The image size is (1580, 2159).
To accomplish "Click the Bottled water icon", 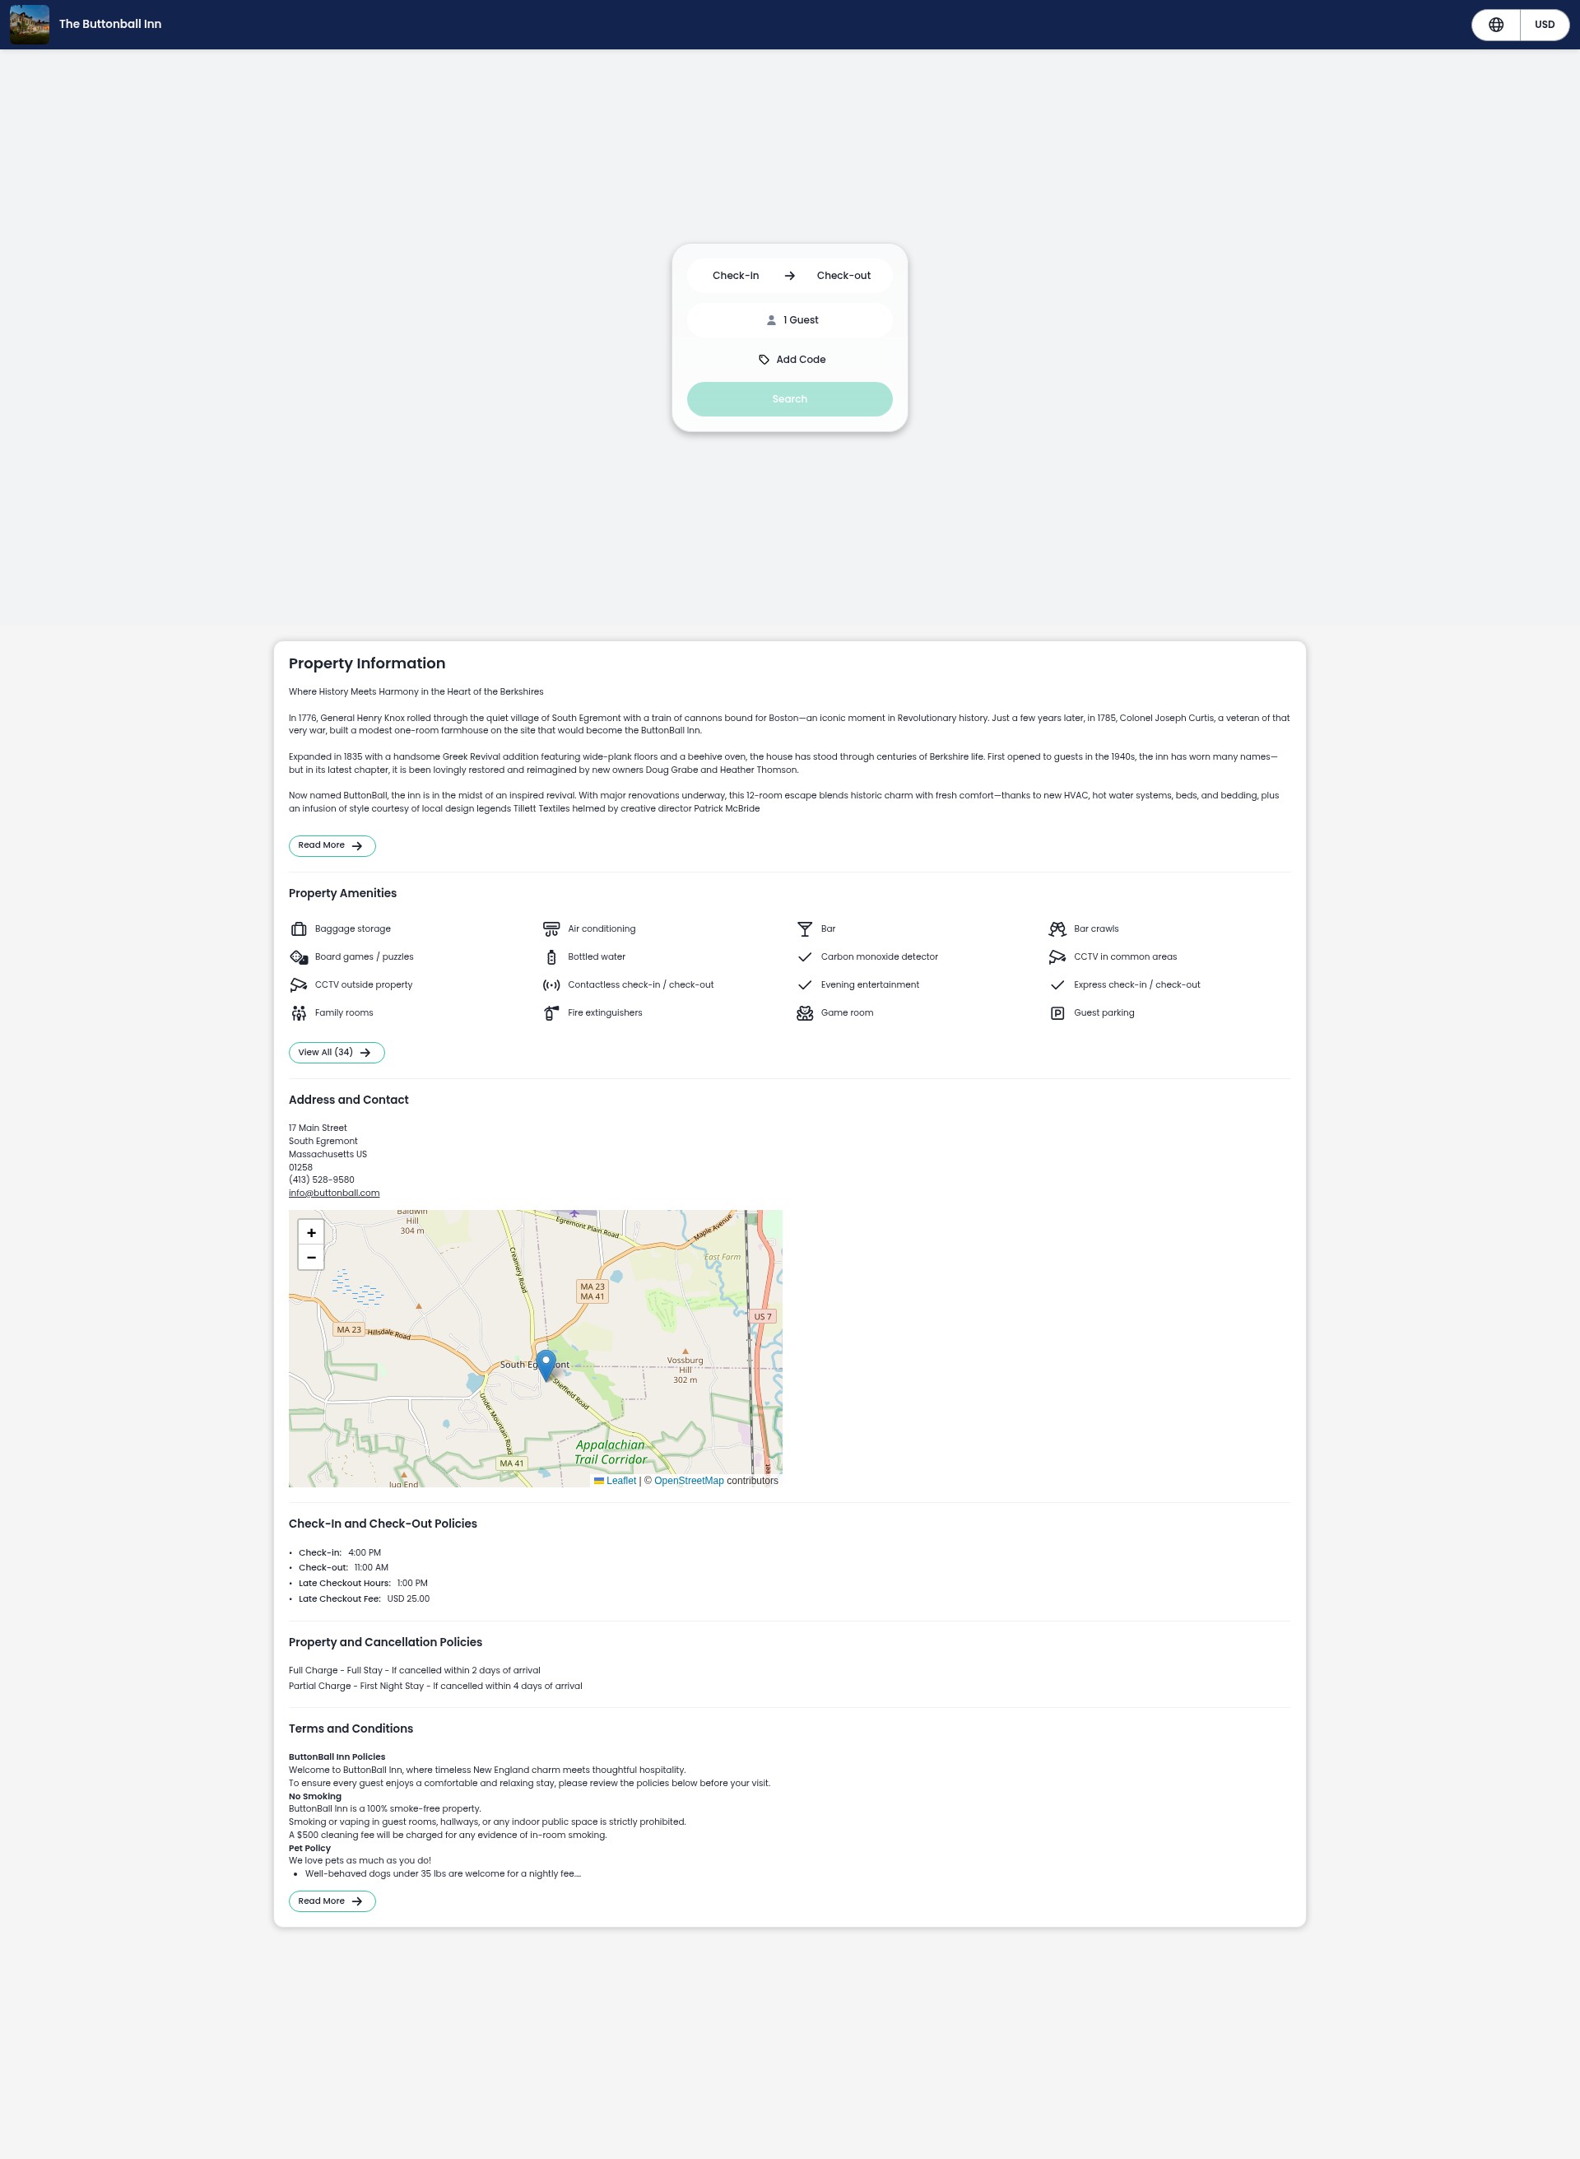I will click(551, 956).
